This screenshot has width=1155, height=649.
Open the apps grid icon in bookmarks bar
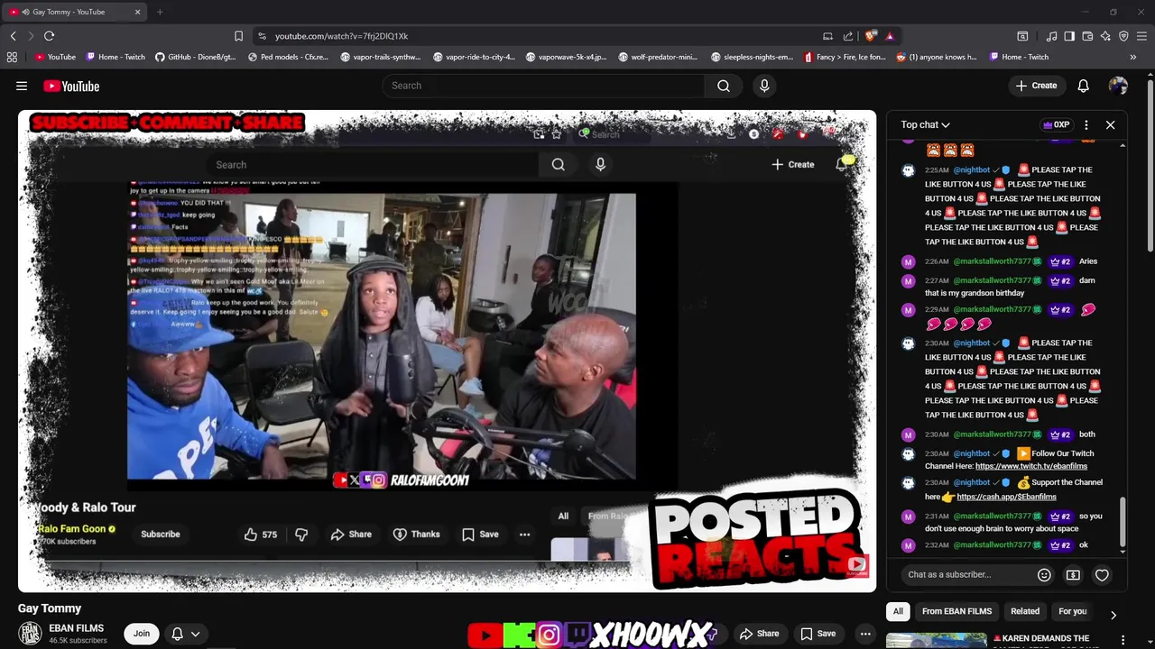[x=12, y=57]
